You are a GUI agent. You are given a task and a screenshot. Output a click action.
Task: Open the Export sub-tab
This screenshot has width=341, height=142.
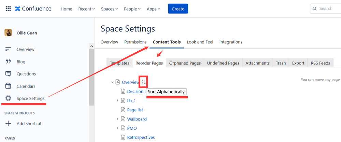(298, 63)
